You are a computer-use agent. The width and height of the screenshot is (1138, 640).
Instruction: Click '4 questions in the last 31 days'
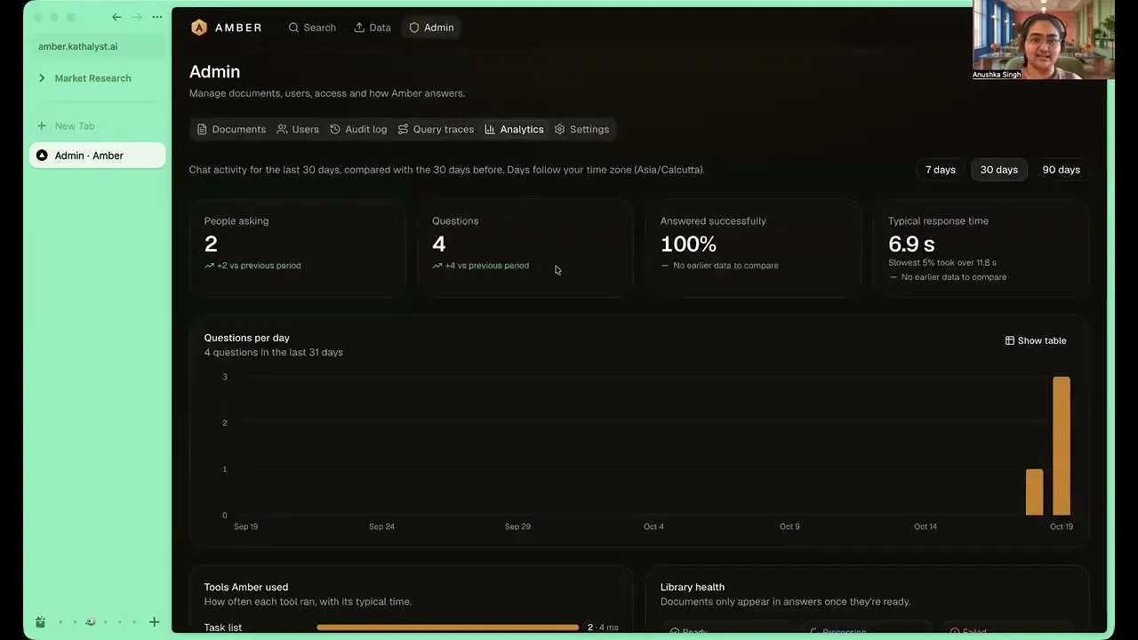point(274,353)
